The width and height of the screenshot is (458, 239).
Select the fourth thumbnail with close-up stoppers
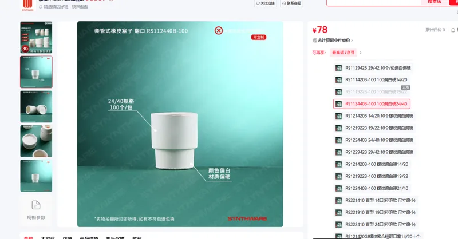pyautogui.click(x=36, y=141)
